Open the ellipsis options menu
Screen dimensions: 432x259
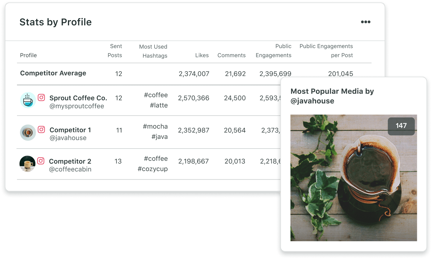click(x=366, y=22)
